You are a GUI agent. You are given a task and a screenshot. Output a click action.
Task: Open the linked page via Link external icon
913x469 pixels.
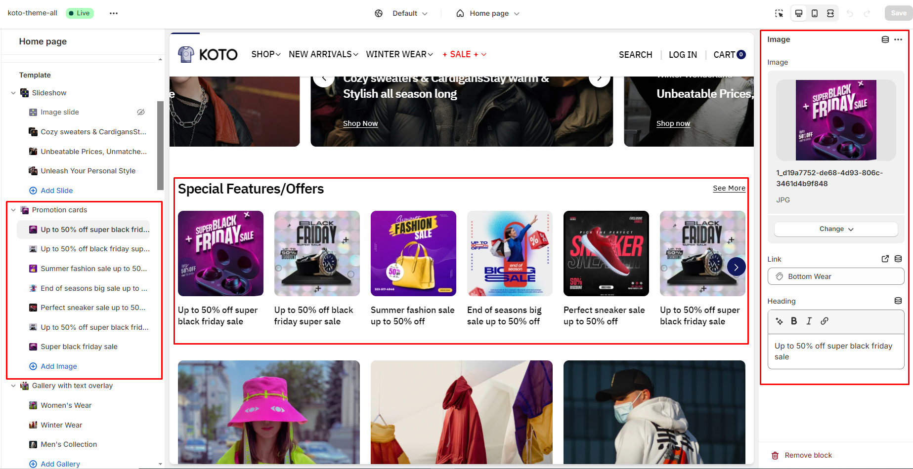885,259
